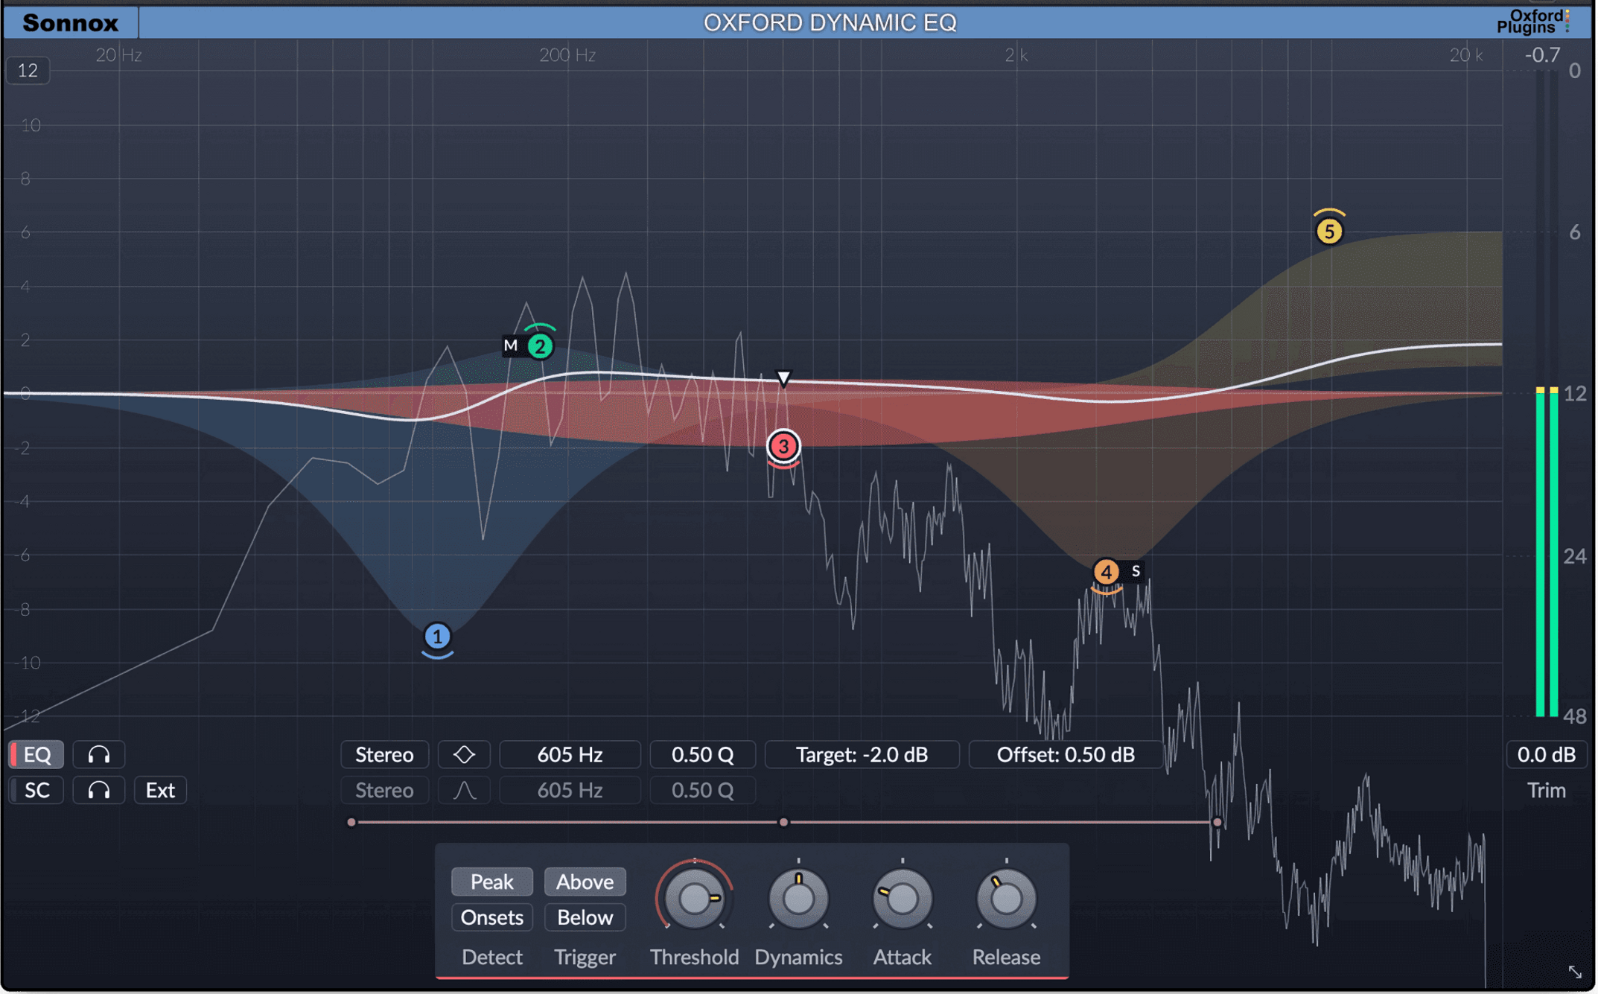
Task: Click the Attack label
Action: click(903, 957)
